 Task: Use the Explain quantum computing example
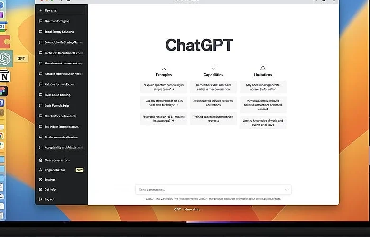click(x=164, y=87)
